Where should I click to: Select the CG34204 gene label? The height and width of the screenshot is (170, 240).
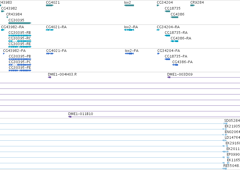coord(165,3)
